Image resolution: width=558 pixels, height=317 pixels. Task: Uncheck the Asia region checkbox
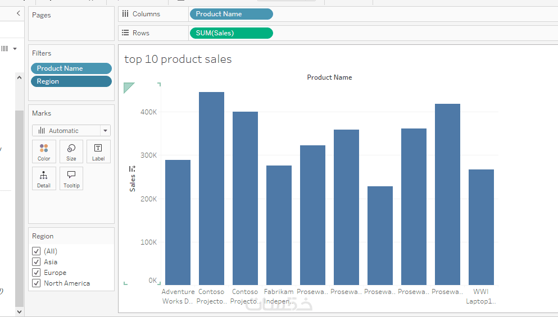coord(37,262)
